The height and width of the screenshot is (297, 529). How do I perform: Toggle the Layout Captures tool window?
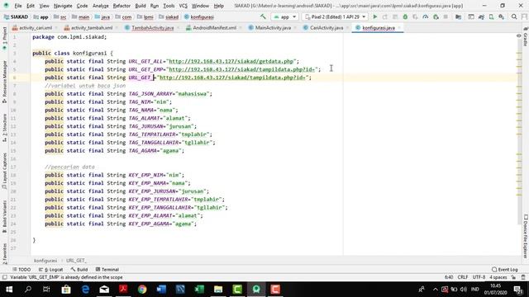[x=4, y=171]
